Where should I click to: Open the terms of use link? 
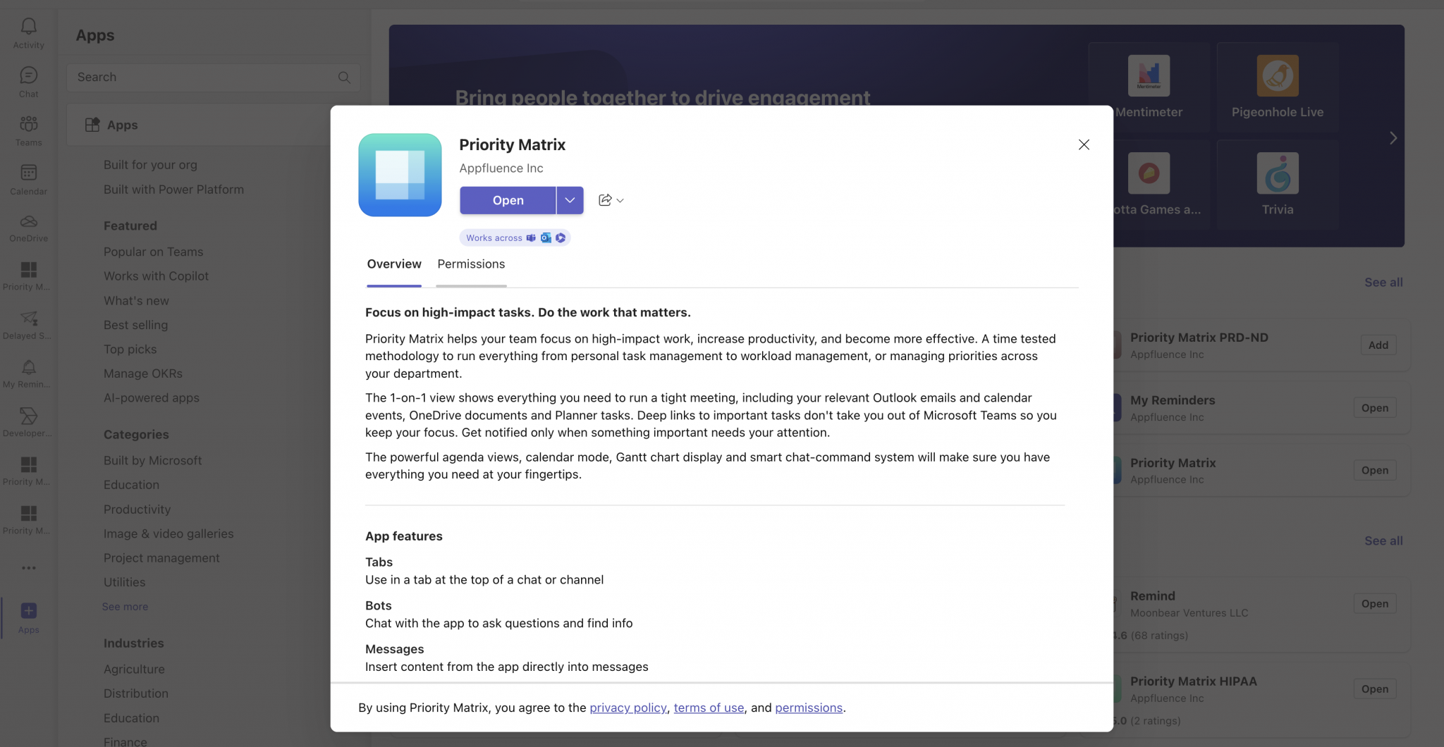coord(709,708)
